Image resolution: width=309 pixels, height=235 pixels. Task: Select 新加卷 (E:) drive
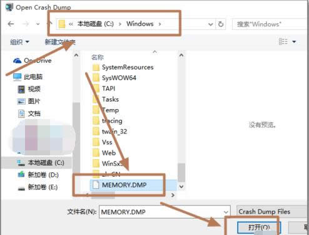tap(38, 187)
